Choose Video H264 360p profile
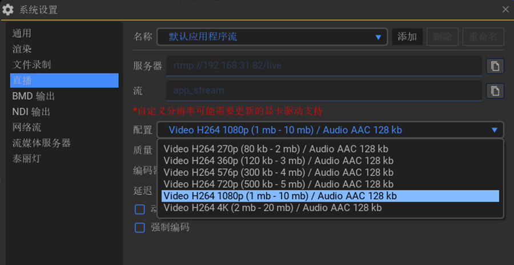 point(278,160)
